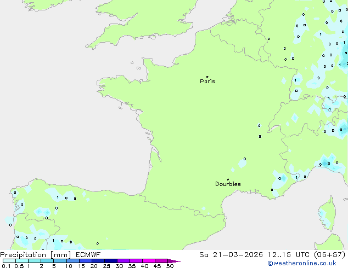
Task: Click the Paris city marker dot
Action: 207,77
